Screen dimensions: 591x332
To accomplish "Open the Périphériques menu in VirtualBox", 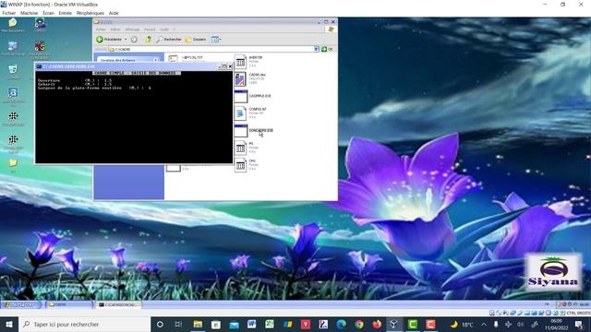I will (x=90, y=13).
